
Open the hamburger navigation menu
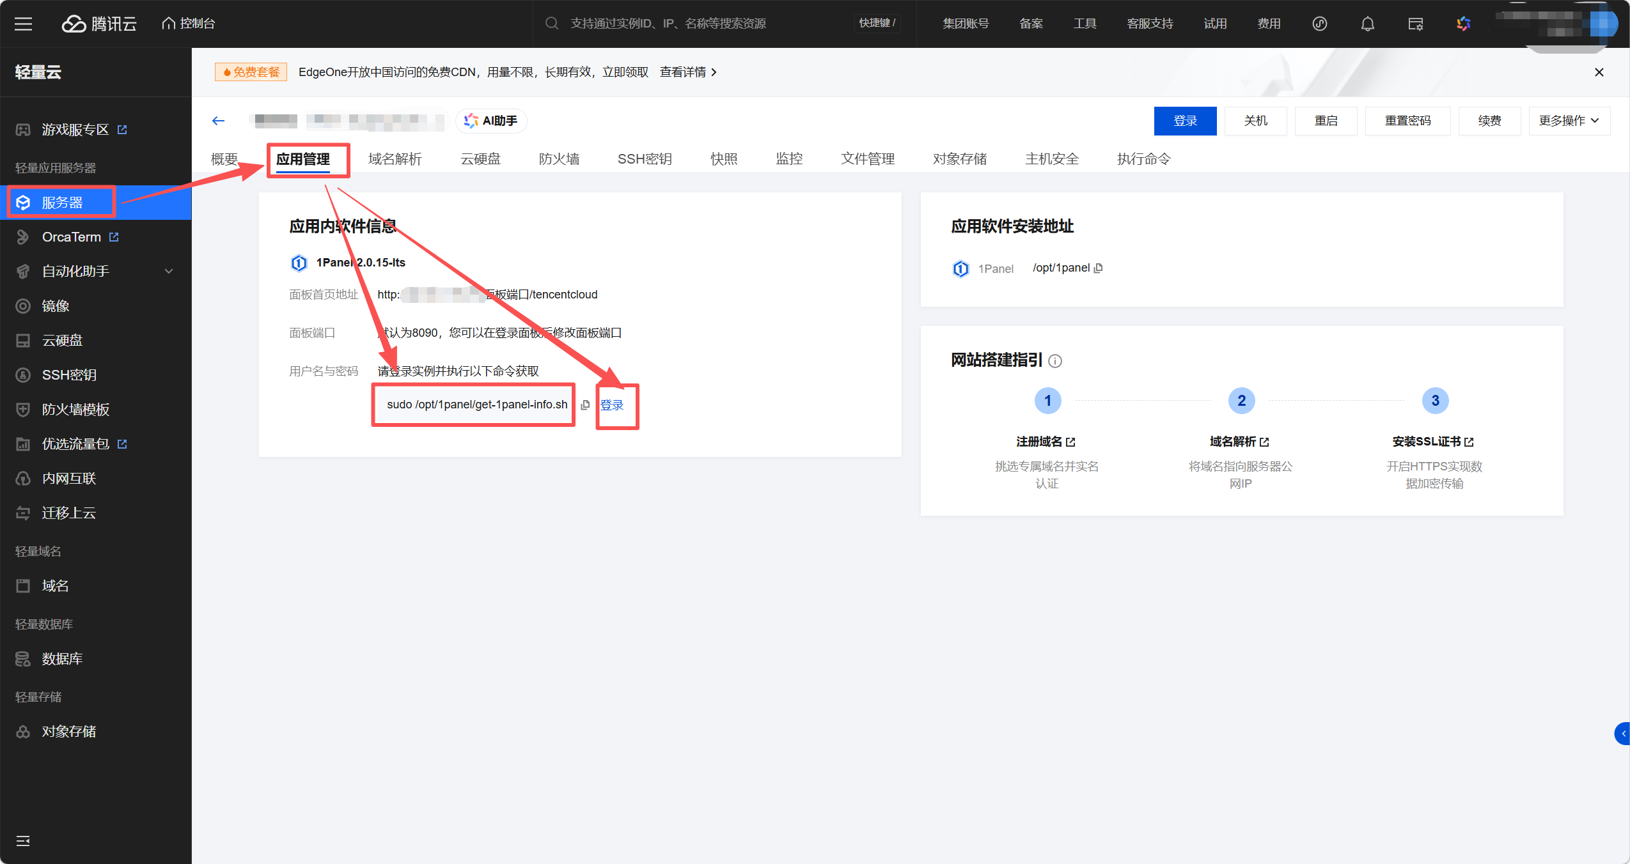pos(24,24)
